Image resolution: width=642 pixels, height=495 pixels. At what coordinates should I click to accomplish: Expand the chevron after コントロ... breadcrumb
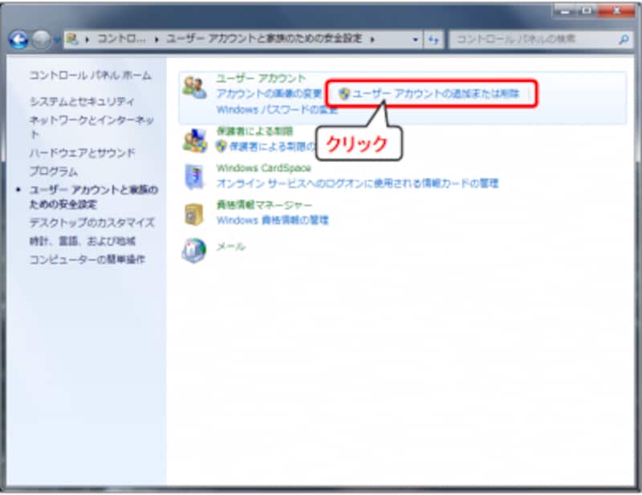[x=156, y=39]
